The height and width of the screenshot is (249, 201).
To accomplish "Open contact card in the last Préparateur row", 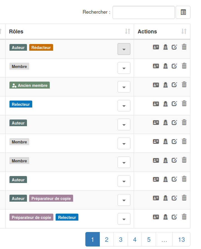I will click(x=156, y=217).
